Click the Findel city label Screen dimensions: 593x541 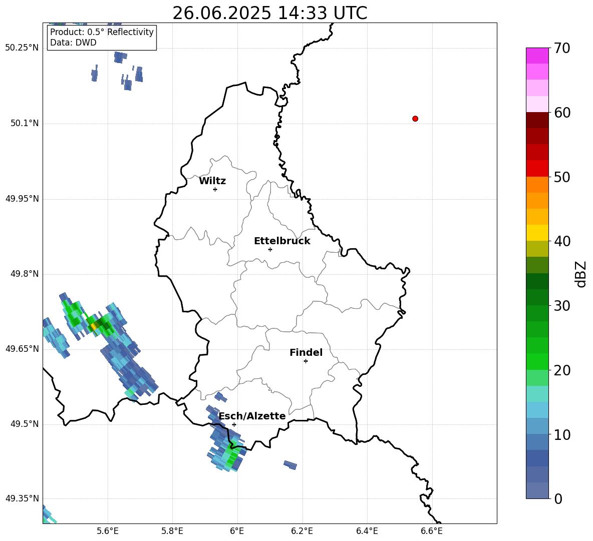click(x=306, y=352)
